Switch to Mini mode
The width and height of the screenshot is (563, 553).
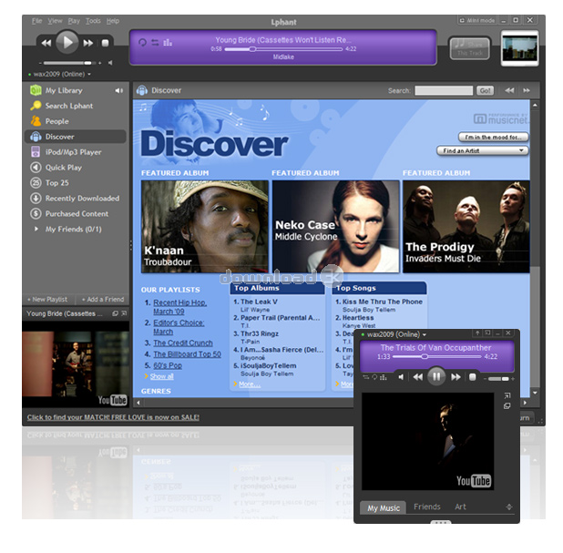477,20
